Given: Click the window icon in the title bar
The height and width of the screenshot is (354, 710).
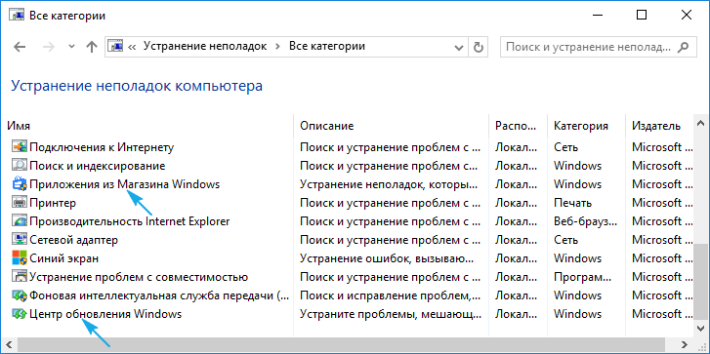Looking at the screenshot, I should tap(18, 15).
